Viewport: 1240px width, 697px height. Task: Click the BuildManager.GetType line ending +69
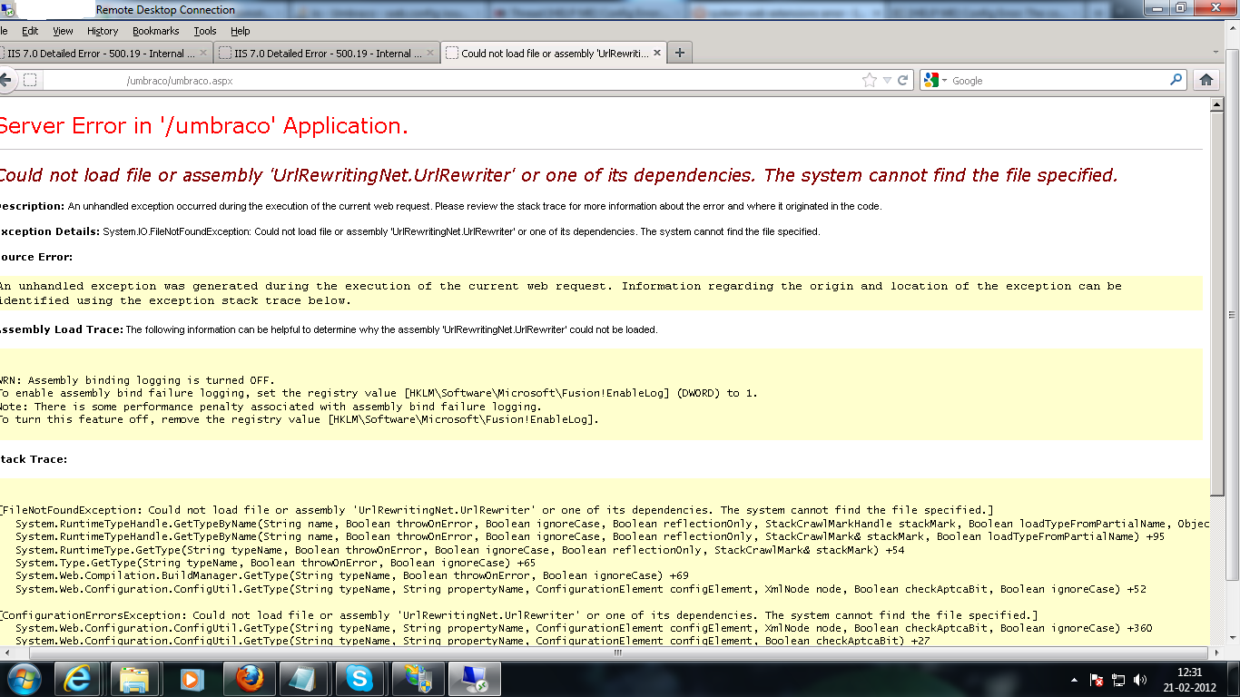tap(352, 575)
